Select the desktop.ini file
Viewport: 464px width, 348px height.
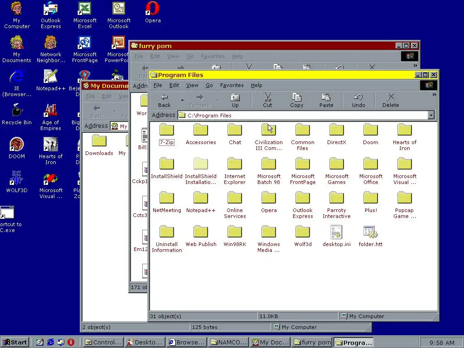(x=337, y=236)
